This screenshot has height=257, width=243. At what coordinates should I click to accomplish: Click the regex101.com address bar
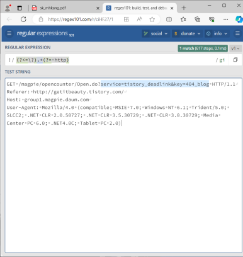[x=81, y=20]
